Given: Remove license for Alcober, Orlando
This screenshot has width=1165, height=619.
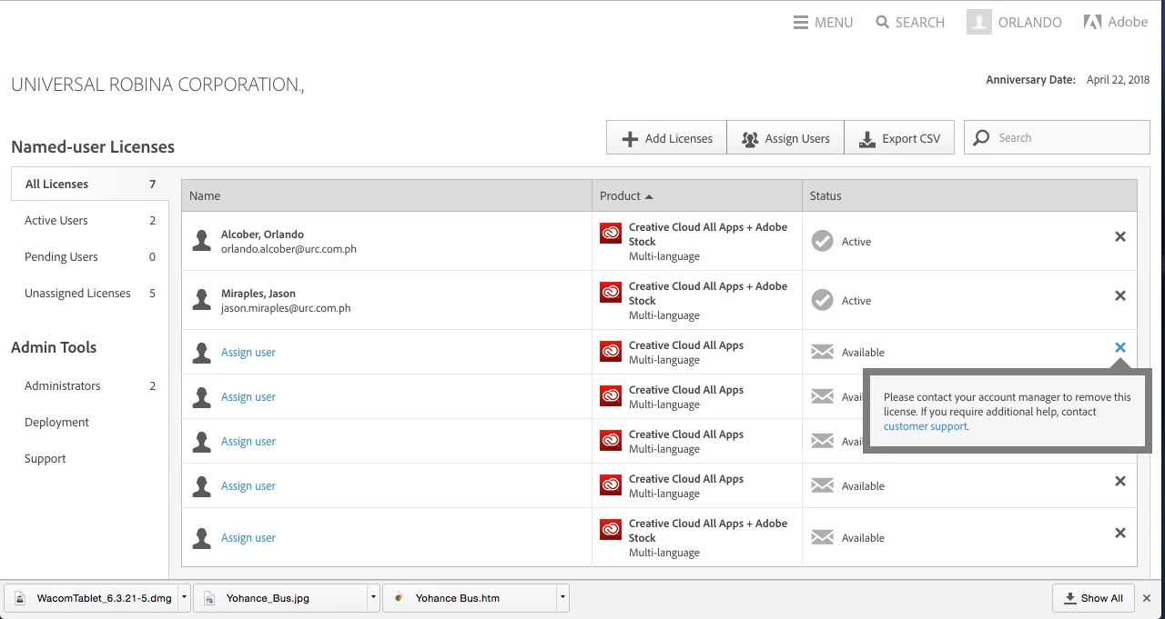Looking at the screenshot, I should point(1120,236).
